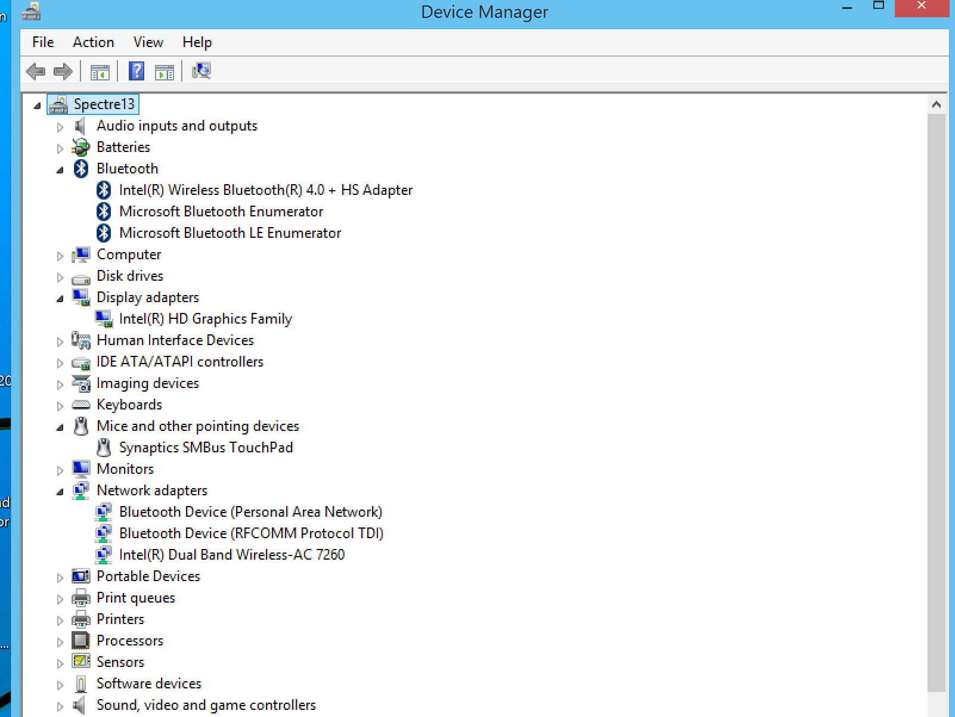Collapse Mice and other pointing devices arrow
The height and width of the screenshot is (717, 955).
pyautogui.click(x=60, y=427)
